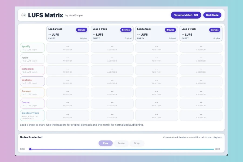Pick the Amazon platform target
This screenshot has width=243, height=162.
32,93
